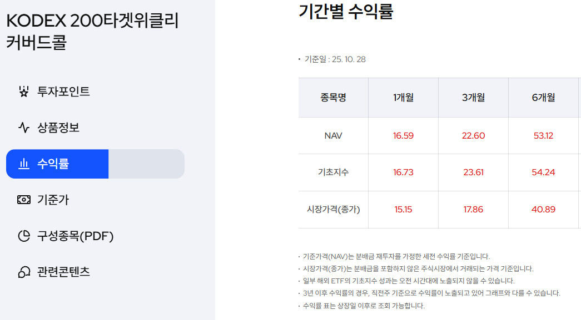Click the medal icon beside 투자포인트
Screen dimensions: 581x320
[23, 92]
